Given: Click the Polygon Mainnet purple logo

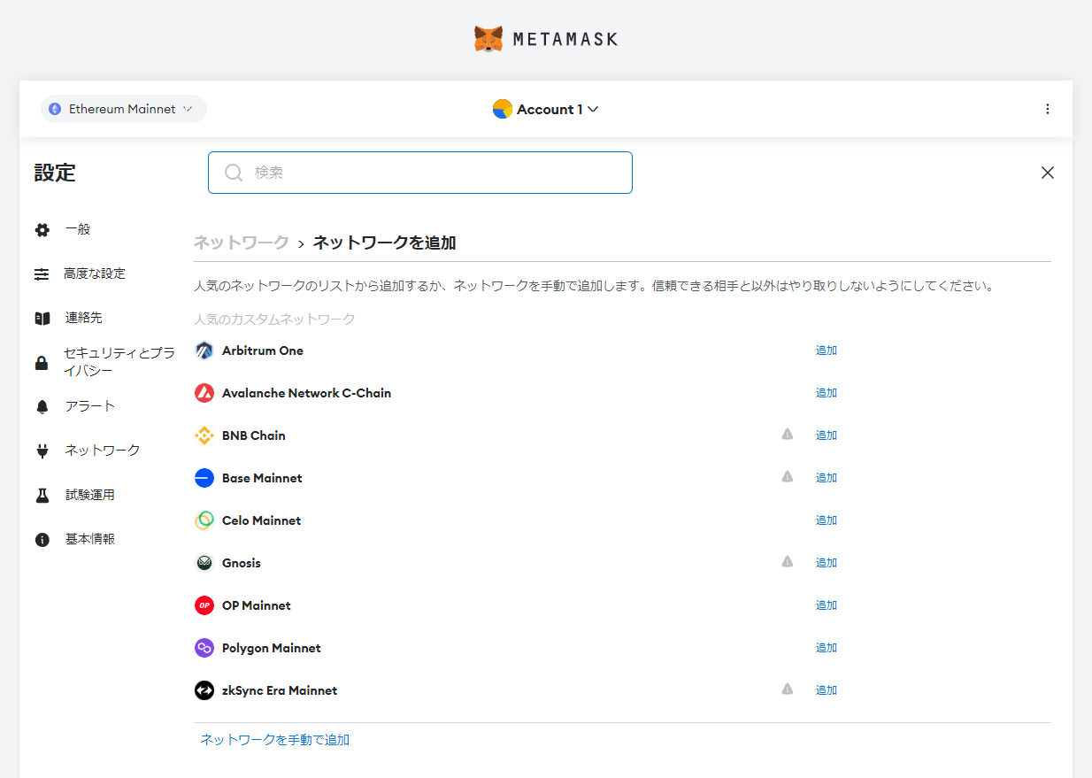Looking at the screenshot, I should [x=204, y=648].
